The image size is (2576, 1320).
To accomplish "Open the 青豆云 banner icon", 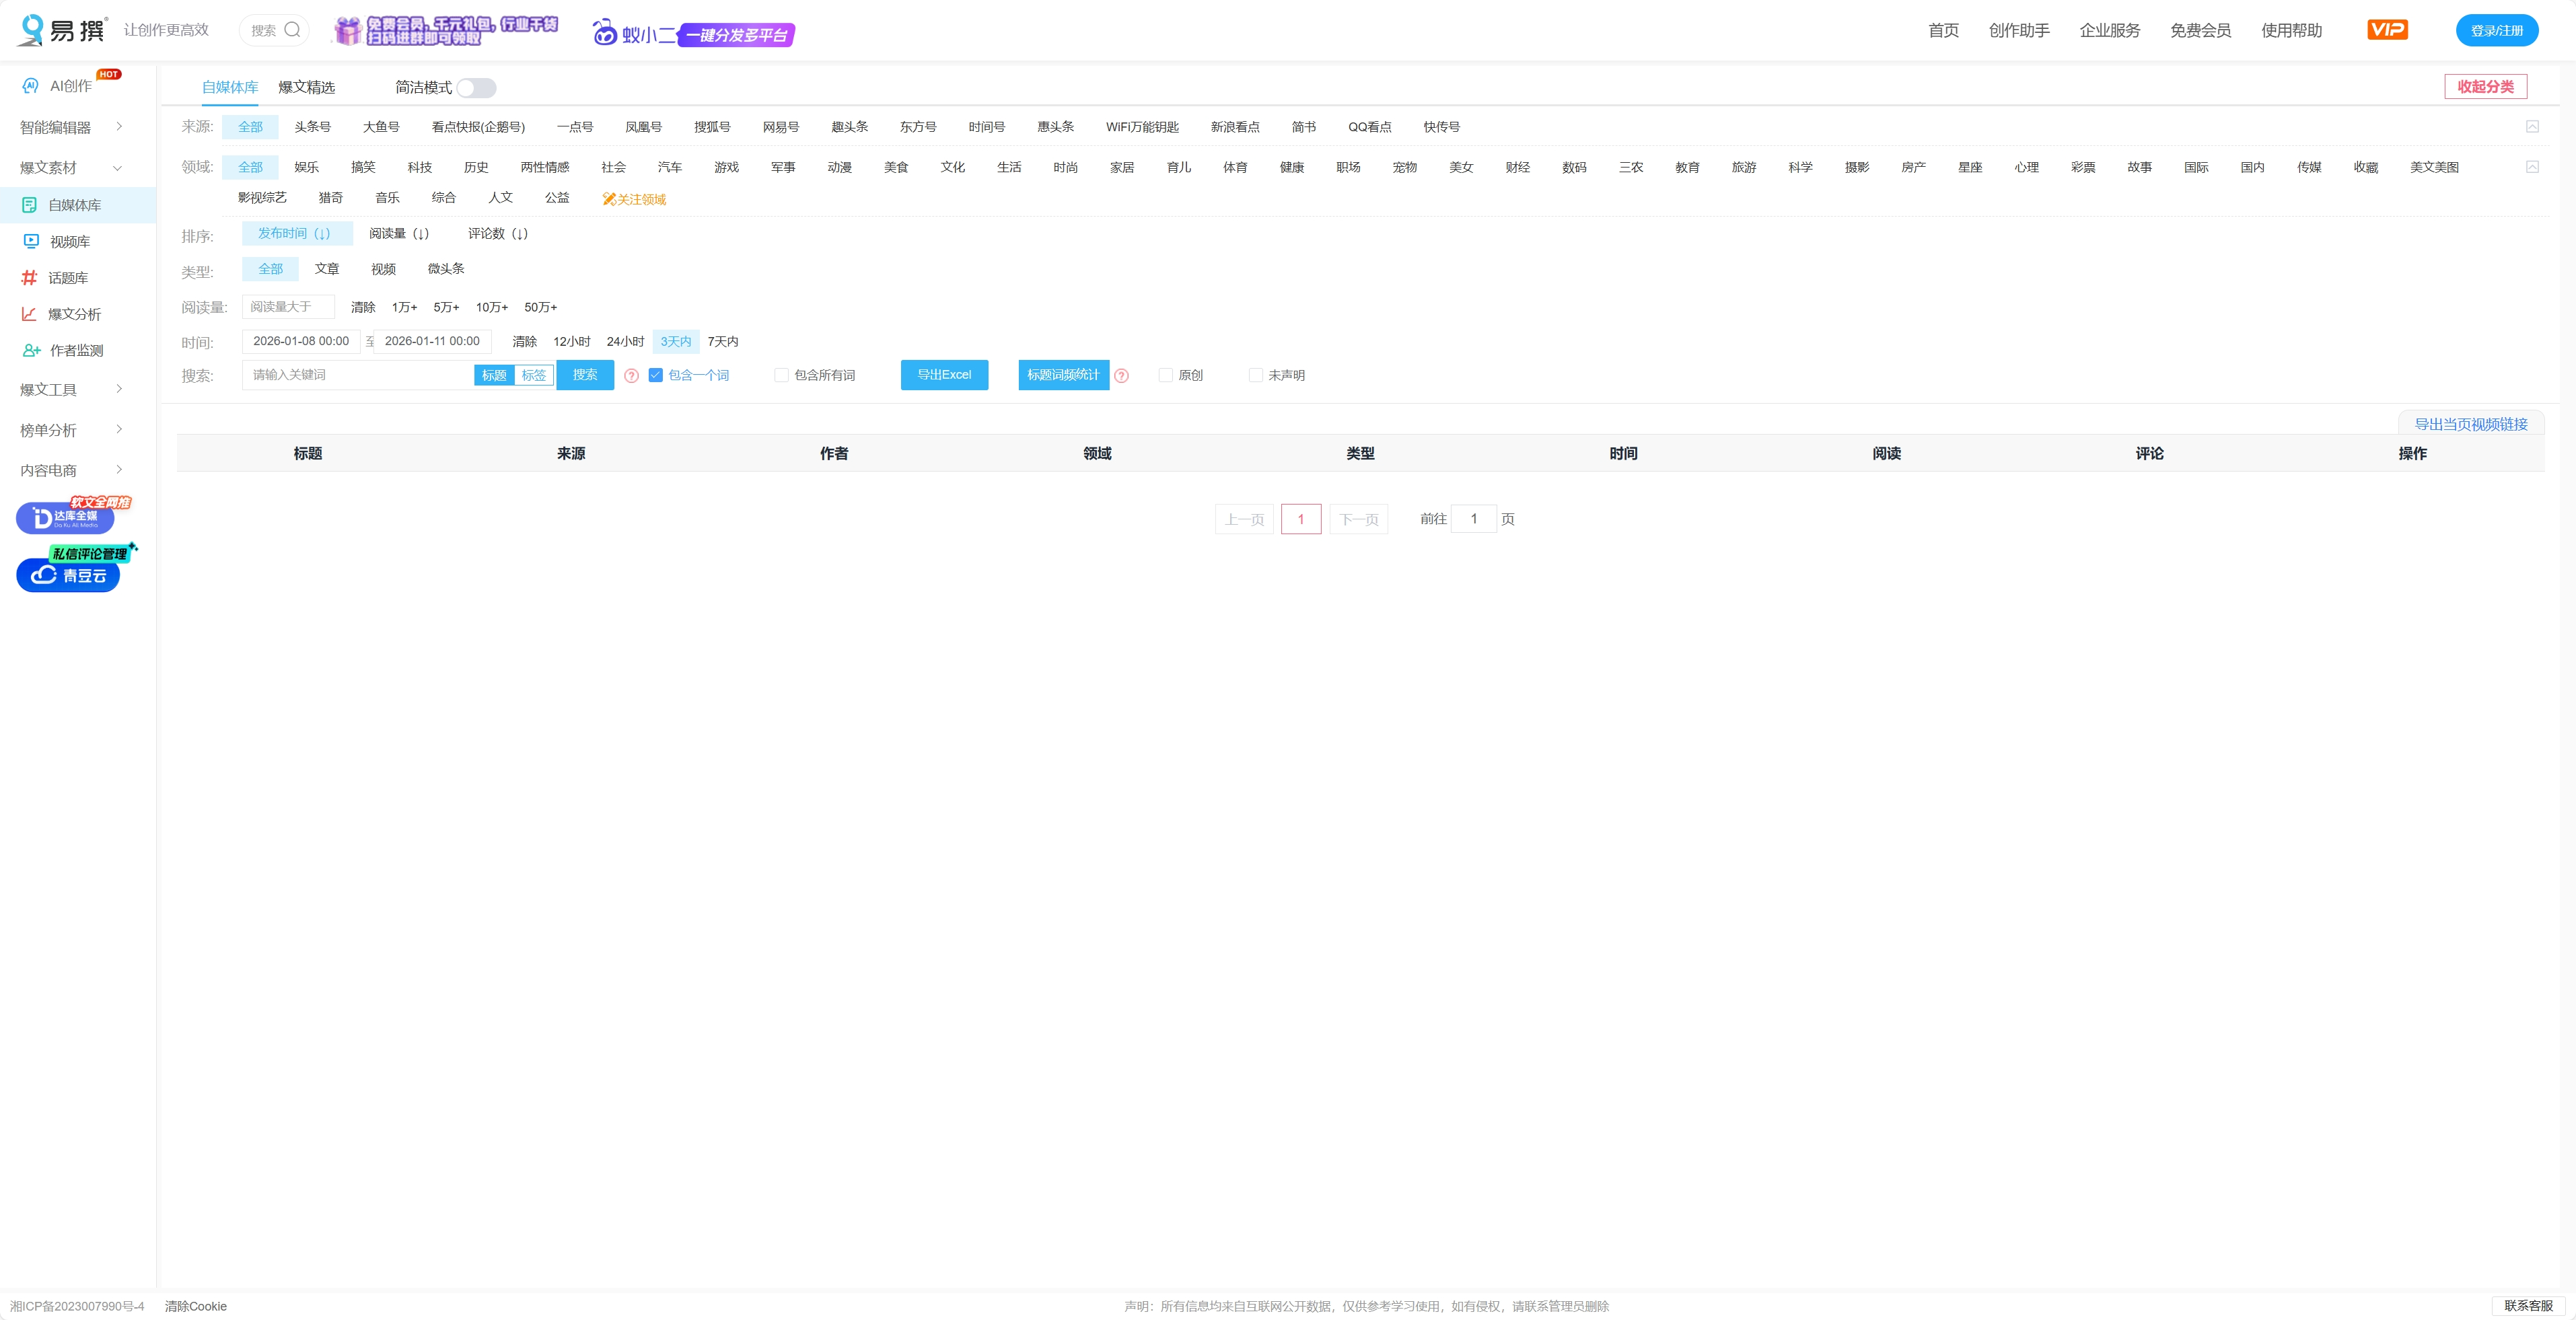I will [68, 575].
